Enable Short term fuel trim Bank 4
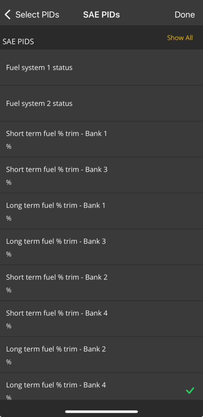The width and height of the screenshot is (203, 417). click(x=101, y=319)
